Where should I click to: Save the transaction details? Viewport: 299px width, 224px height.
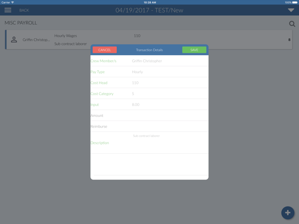[194, 50]
